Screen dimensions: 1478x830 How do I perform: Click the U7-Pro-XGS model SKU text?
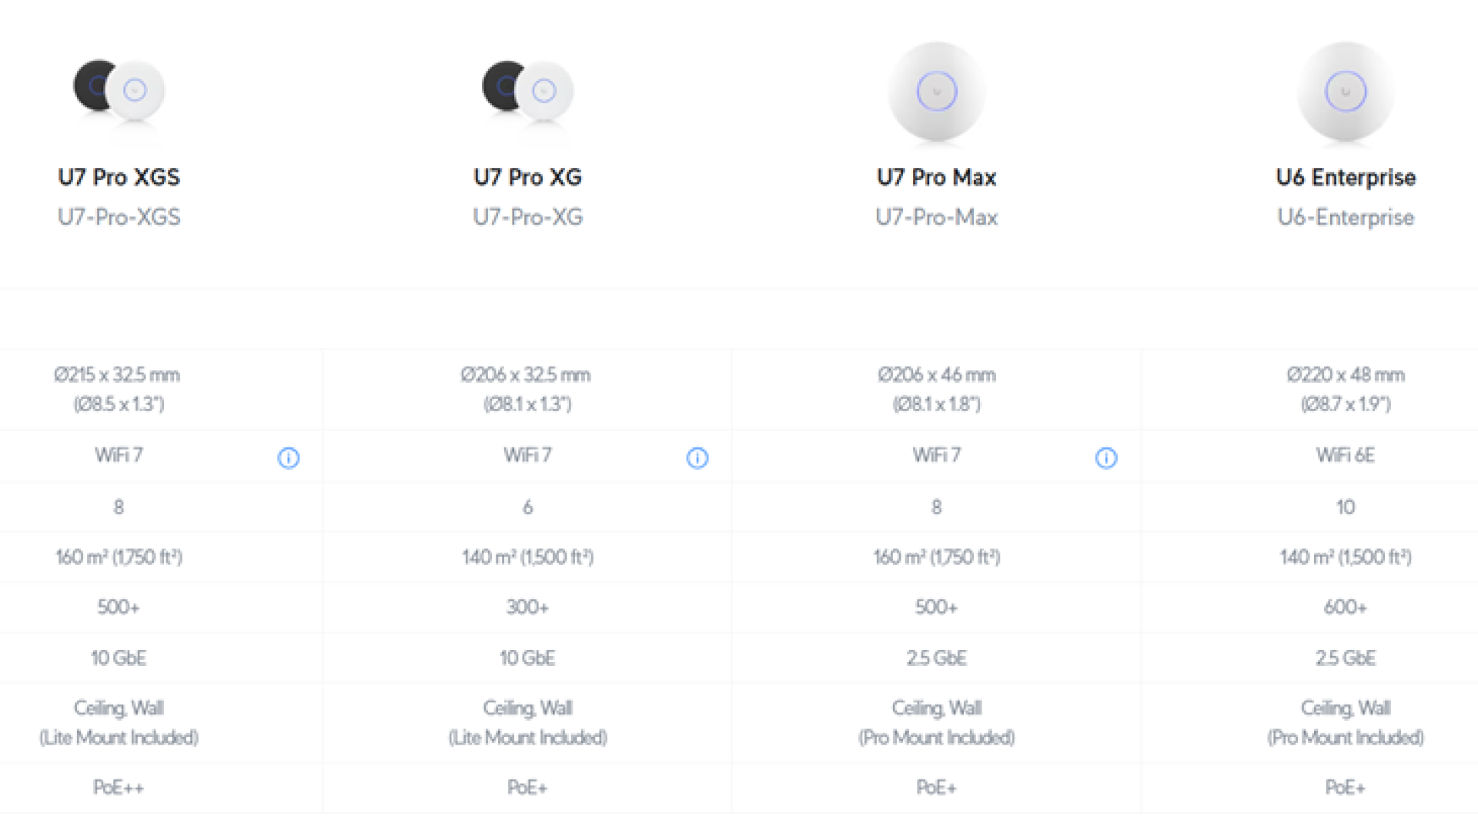pyautogui.click(x=119, y=217)
